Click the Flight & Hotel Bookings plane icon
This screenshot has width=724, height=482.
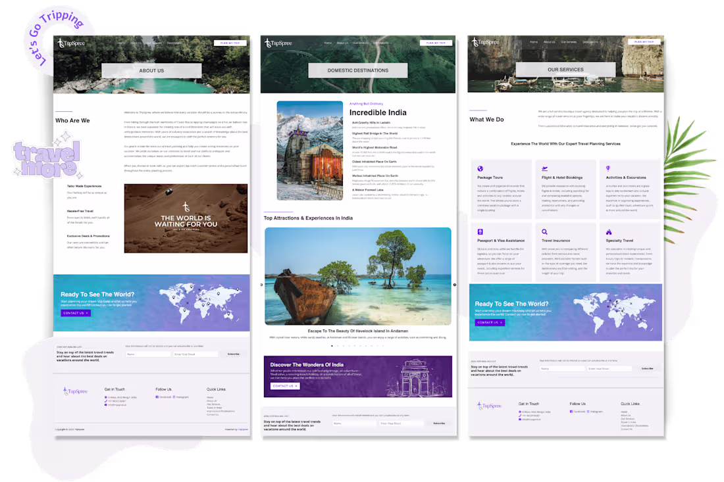click(545, 169)
